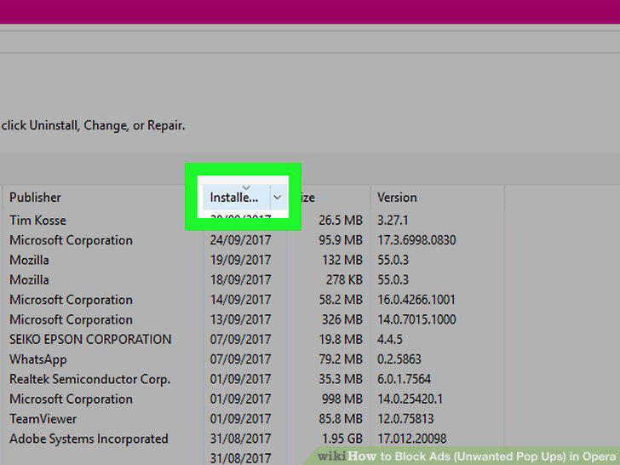Screen dimensions: 620x465
Task: Click version 12.0.75813 cell
Action: click(405, 419)
